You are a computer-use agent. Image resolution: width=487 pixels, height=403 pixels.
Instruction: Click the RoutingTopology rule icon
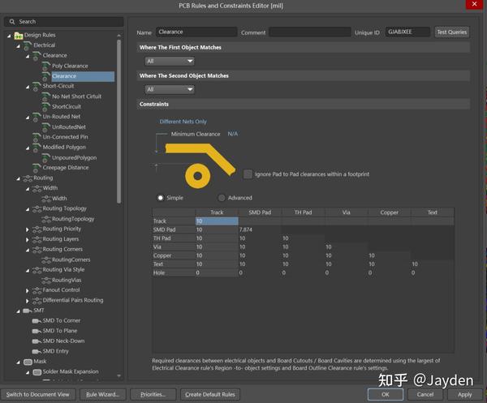[x=46, y=219]
